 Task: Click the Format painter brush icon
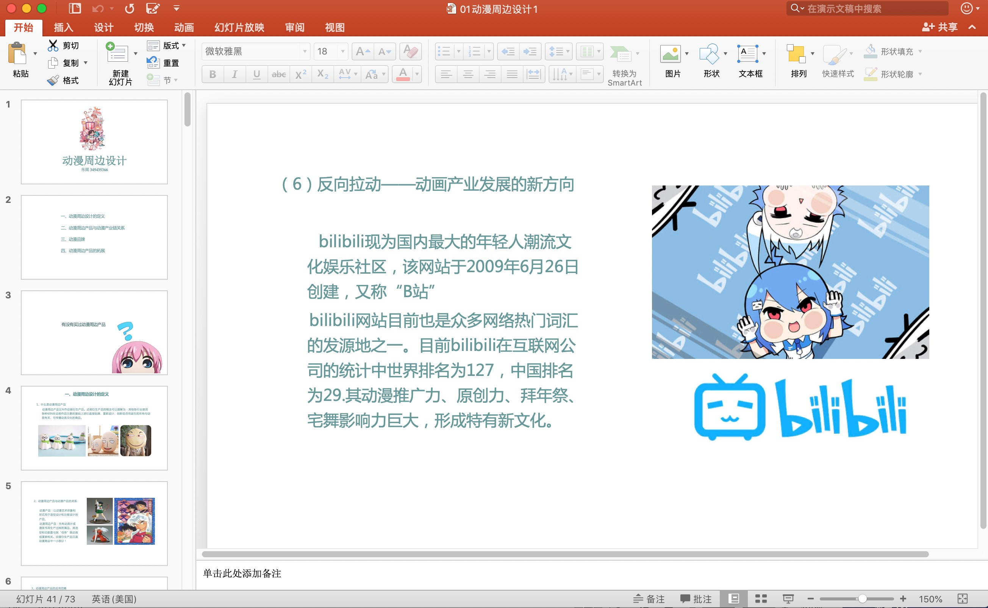[53, 80]
